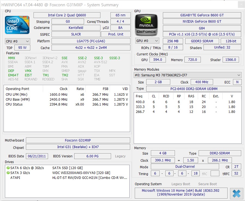
Task: Select the SLACR SSPEC field
Action: coord(76,34)
